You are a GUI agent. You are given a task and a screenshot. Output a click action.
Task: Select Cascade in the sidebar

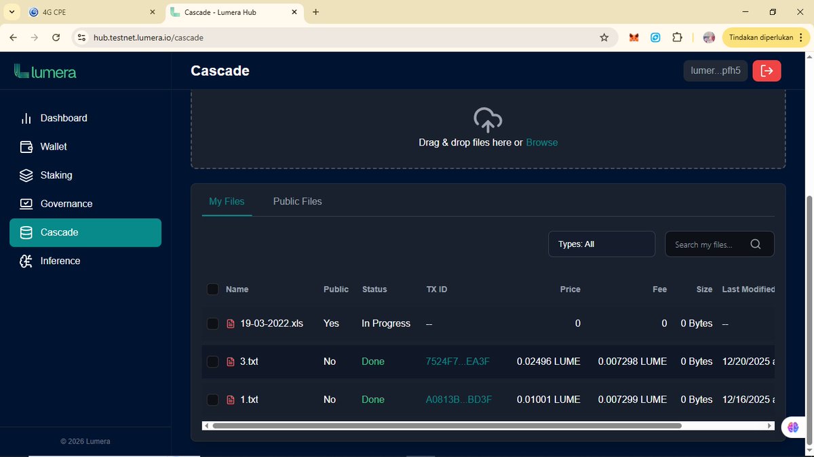coord(85,232)
